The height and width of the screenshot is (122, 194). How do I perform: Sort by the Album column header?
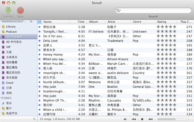tap(96, 22)
